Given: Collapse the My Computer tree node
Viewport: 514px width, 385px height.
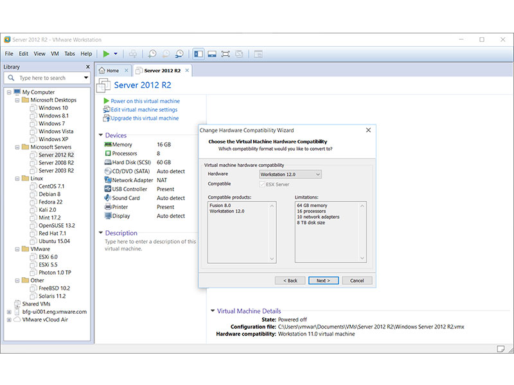Looking at the screenshot, I should pos(9,92).
